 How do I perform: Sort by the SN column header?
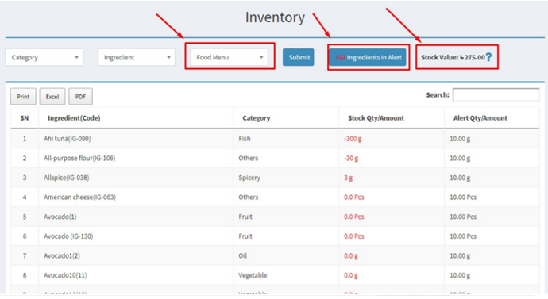coord(25,118)
